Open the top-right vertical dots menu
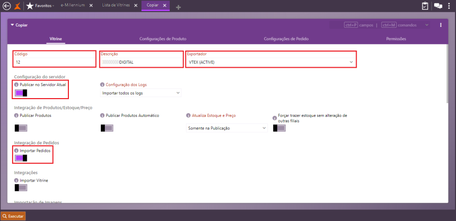Viewport: 456px width, 221px height. [449, 6]
